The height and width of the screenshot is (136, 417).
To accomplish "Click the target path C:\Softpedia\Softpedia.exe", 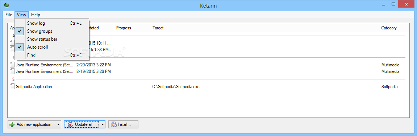I will coord(176,87).
